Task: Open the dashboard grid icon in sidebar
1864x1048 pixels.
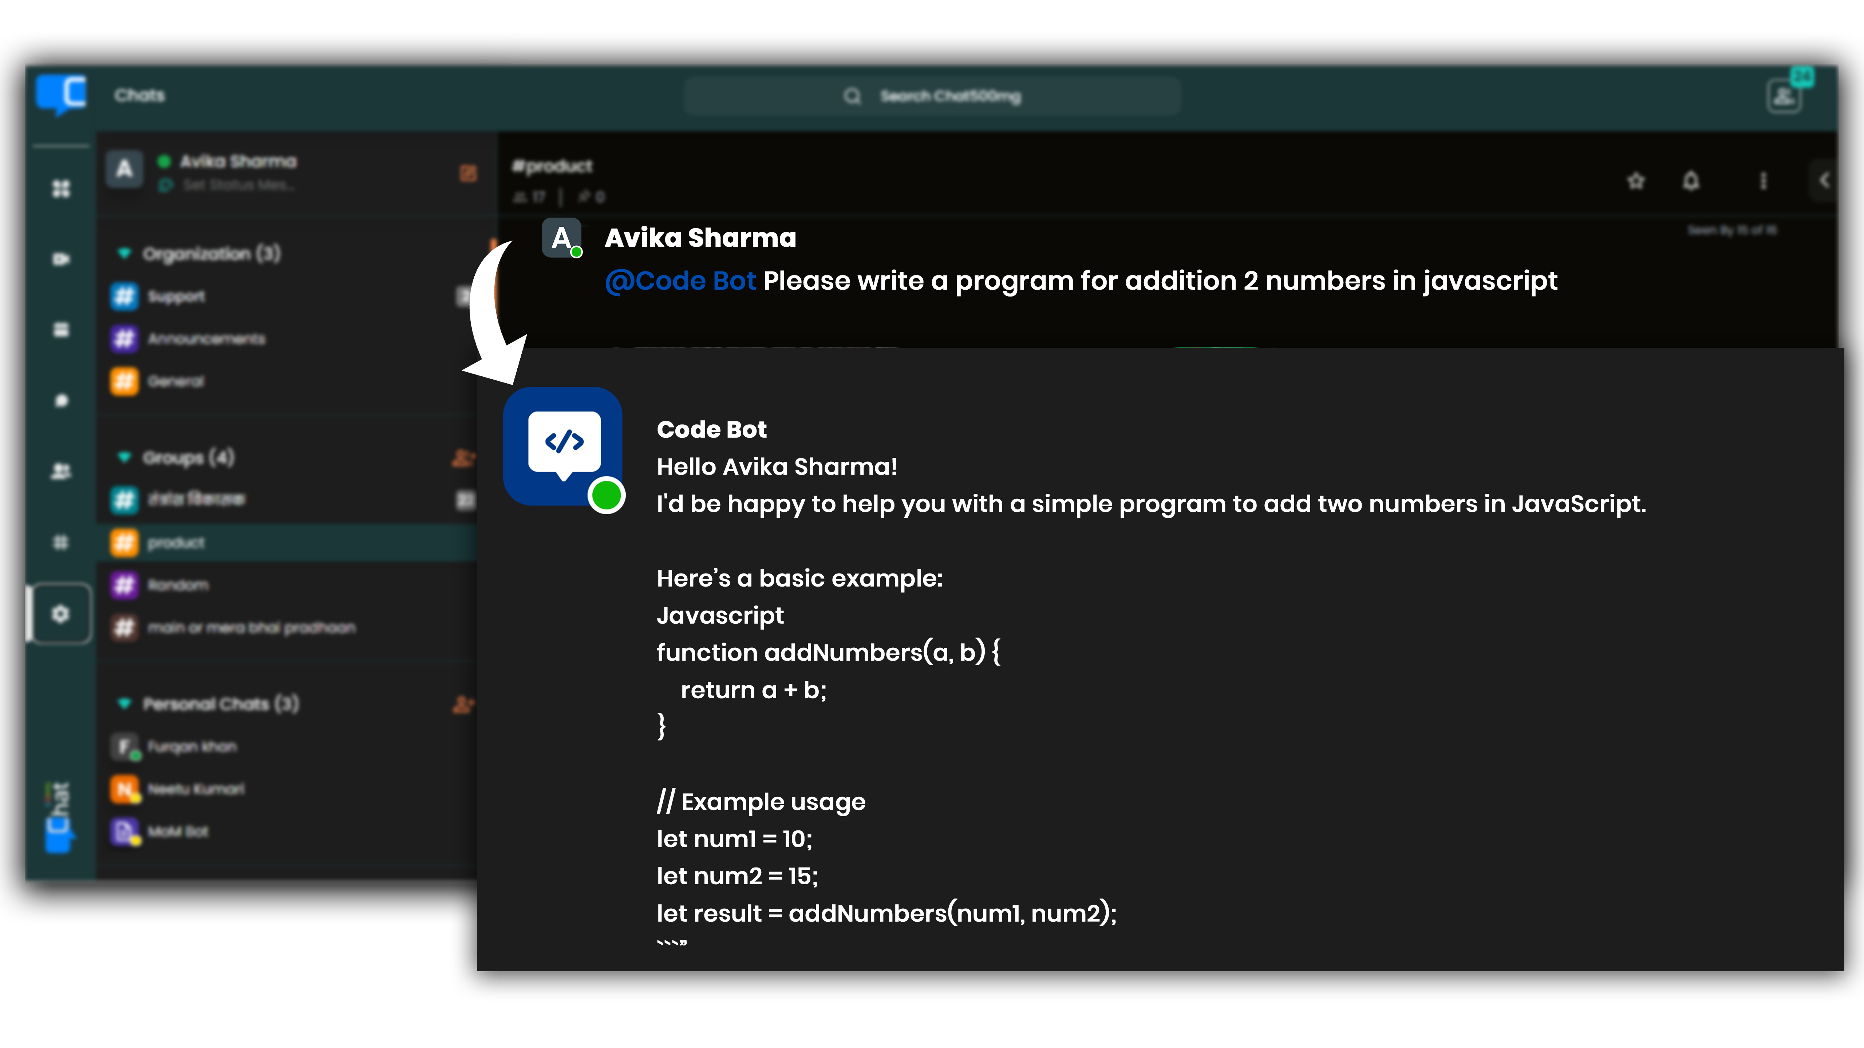Action: click(x=62, y=189)
